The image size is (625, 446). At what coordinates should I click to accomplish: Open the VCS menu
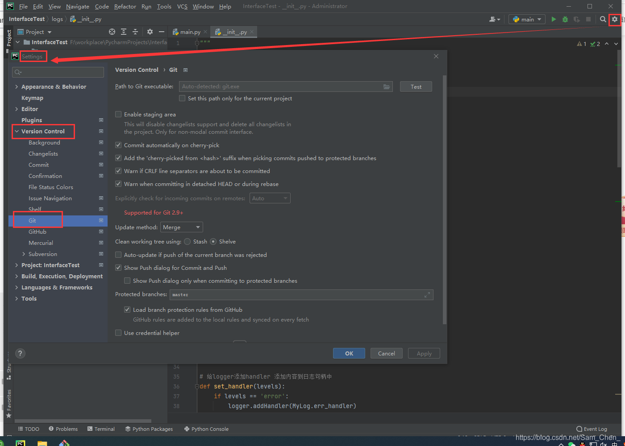tap(182, 6)
